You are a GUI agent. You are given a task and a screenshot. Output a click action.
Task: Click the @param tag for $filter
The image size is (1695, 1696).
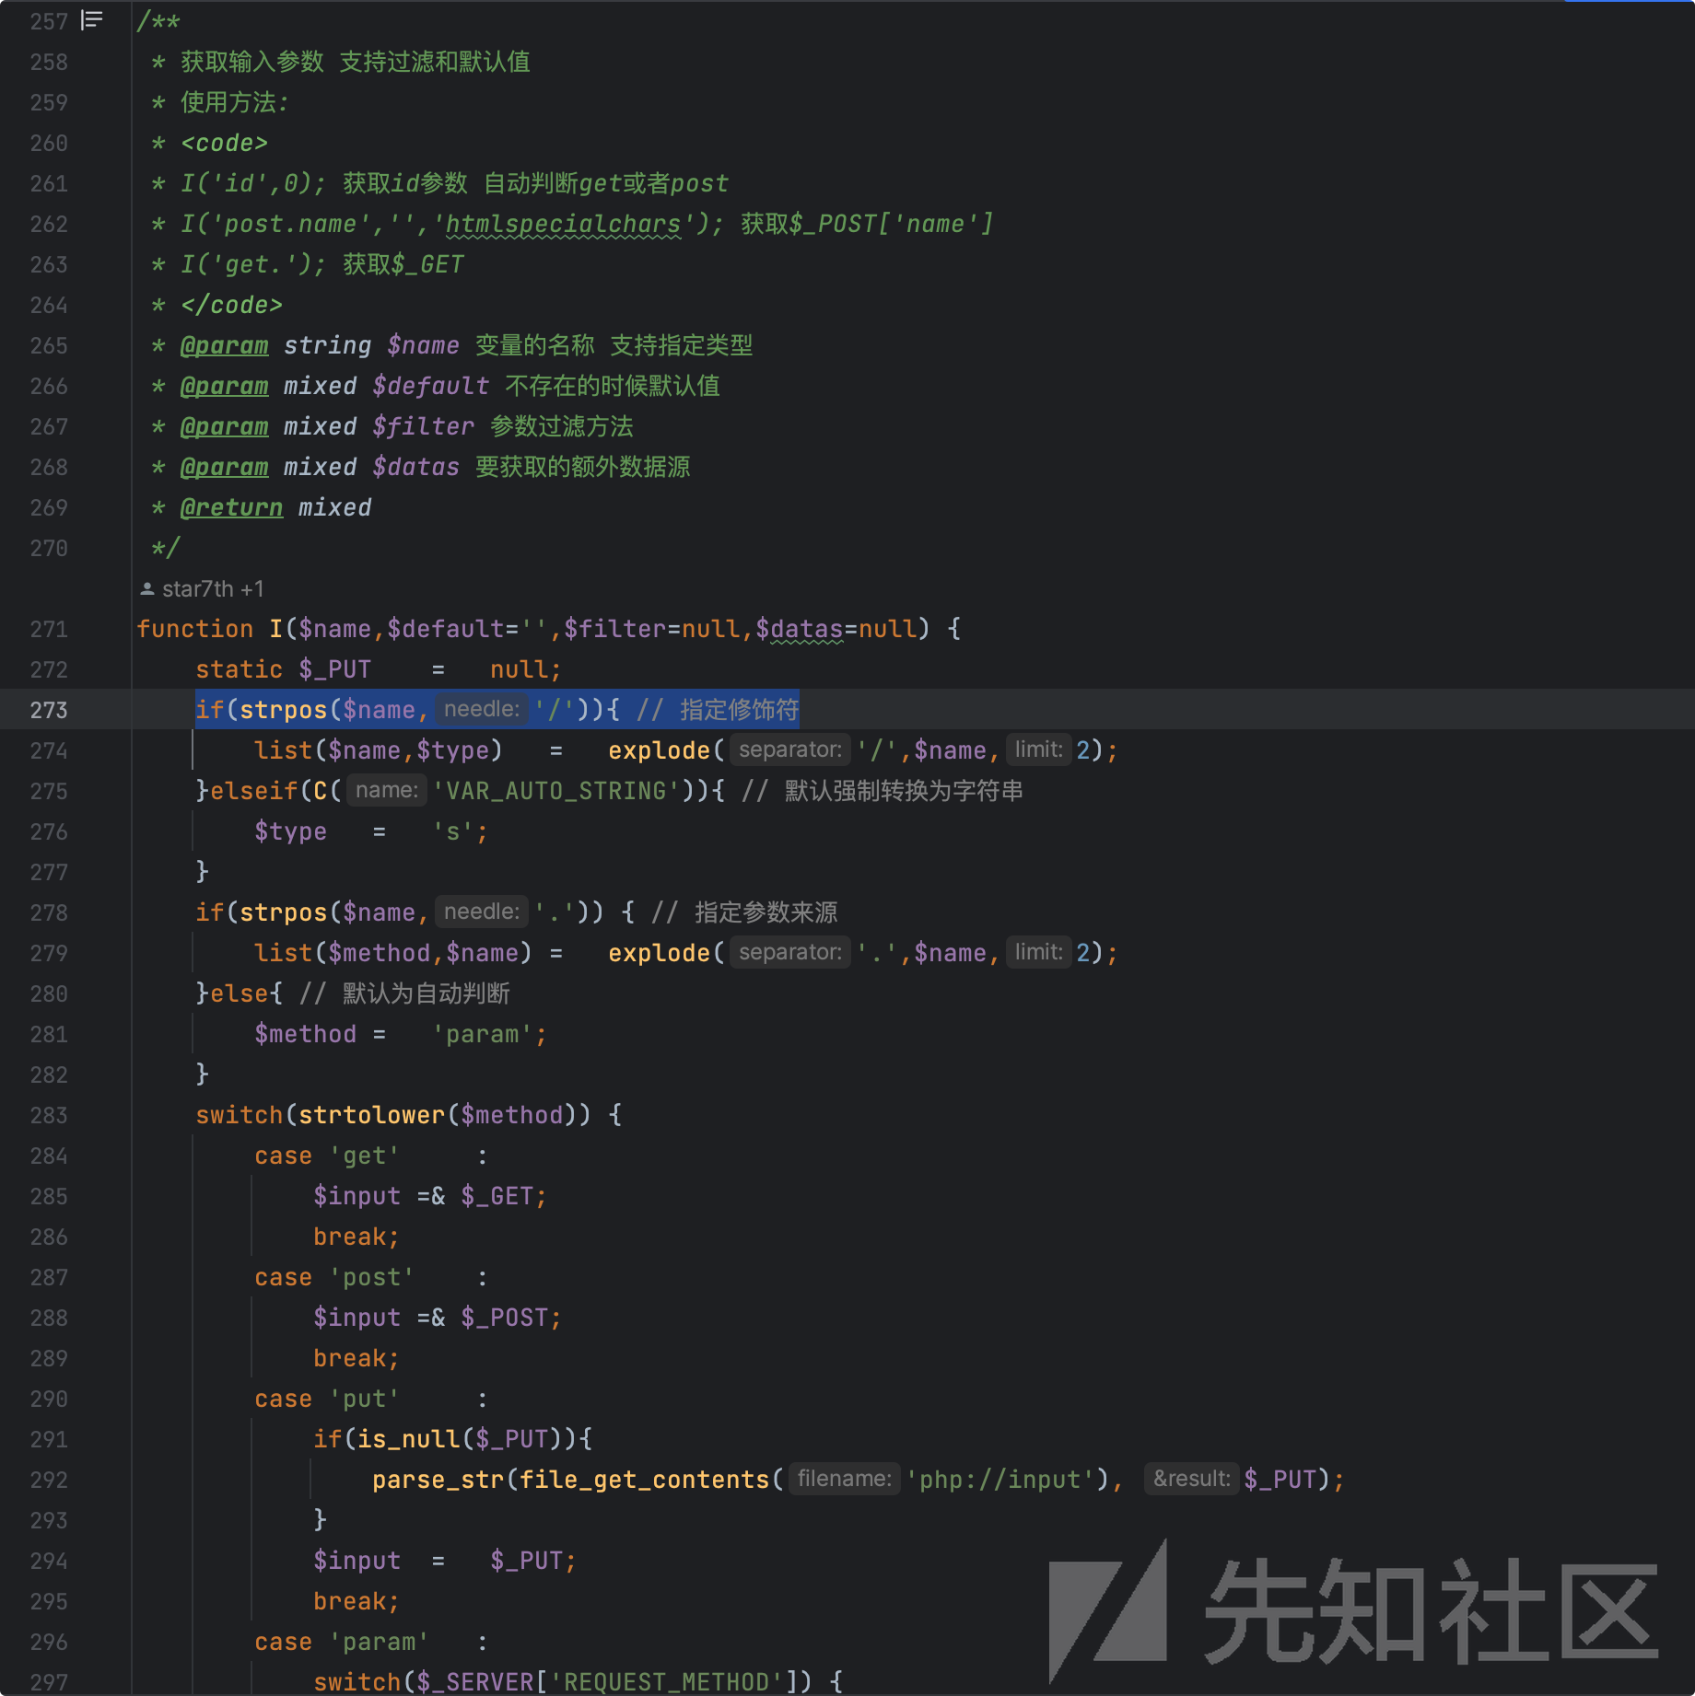224,426
